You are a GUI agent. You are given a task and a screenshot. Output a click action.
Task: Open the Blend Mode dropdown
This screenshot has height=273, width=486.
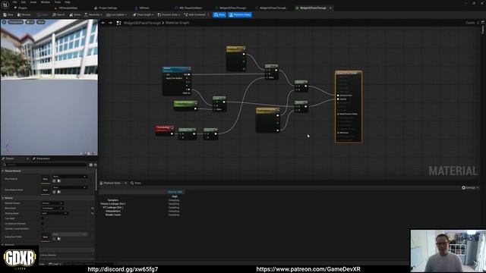(52, 209)
